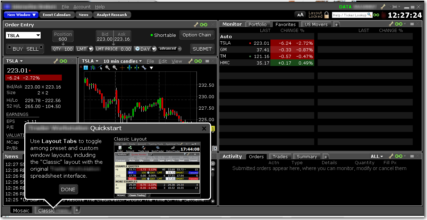
Task: Open the TSLA quote panel wrench
Action: click(x=56, y=61)
